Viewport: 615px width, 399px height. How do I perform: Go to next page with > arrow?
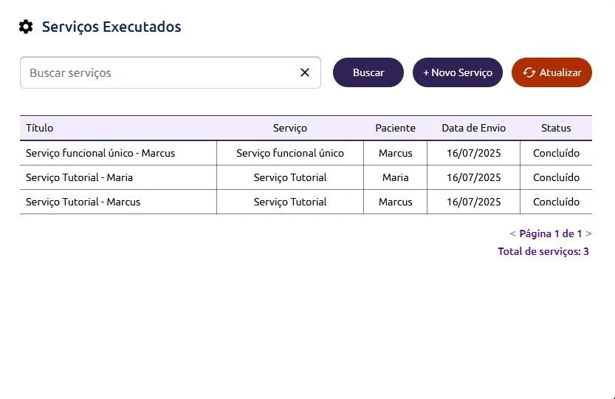pyautogui.click(x=588, y=233)
